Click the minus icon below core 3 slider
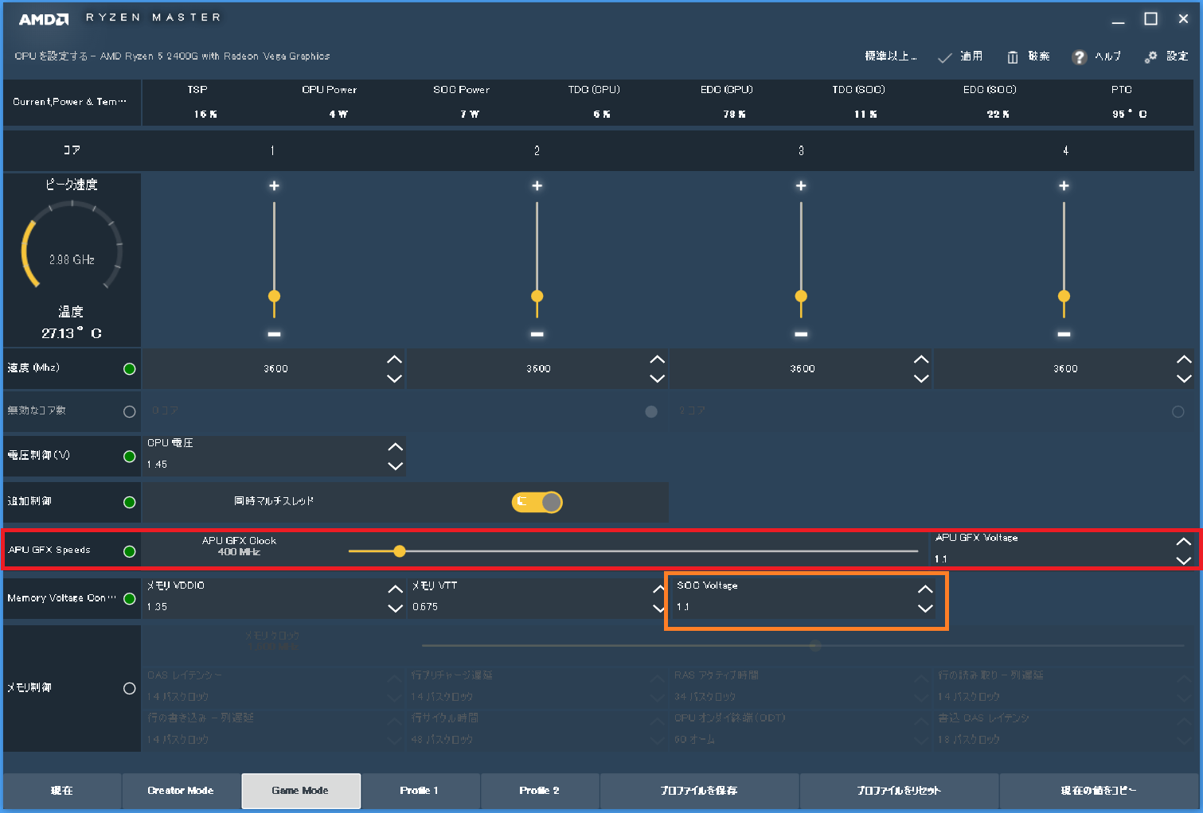 pos(801,334)
